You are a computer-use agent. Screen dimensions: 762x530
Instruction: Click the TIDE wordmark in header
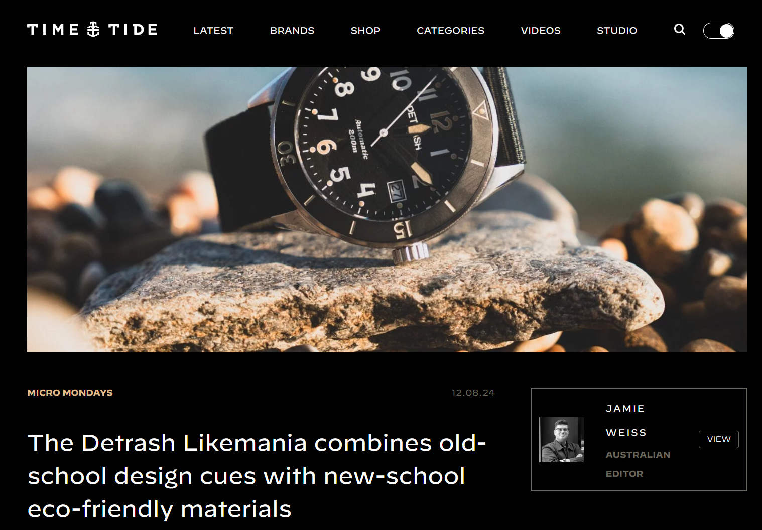click(133, 30)
